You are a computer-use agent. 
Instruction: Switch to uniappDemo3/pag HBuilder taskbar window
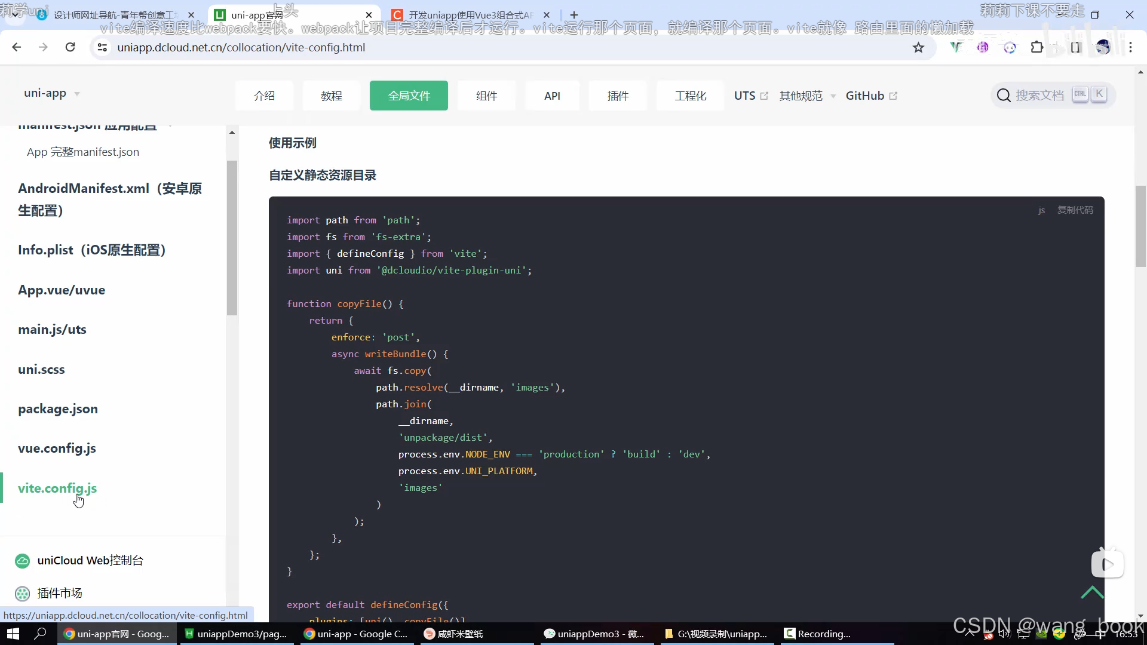point(236,634)
